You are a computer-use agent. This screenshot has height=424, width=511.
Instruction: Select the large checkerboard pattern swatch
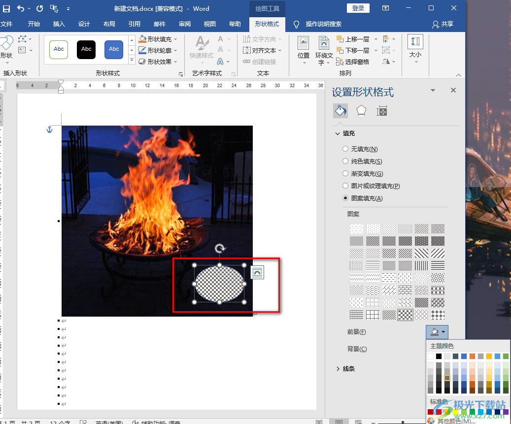[406, 315]
